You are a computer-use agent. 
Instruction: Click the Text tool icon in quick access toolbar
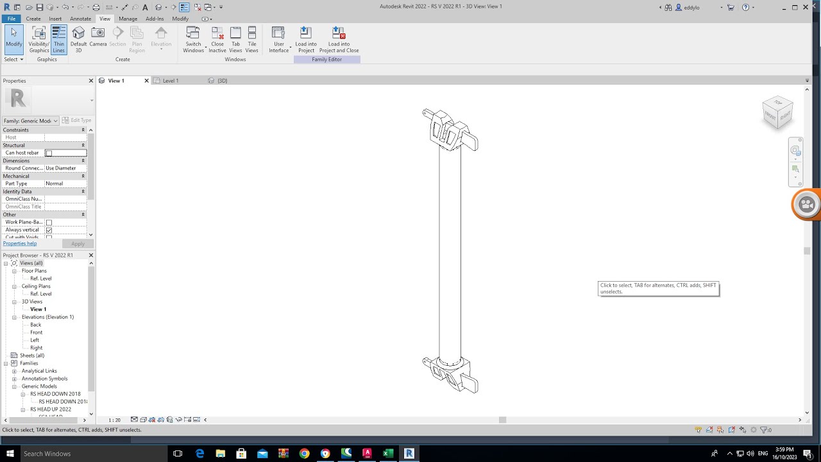(146, 7)
